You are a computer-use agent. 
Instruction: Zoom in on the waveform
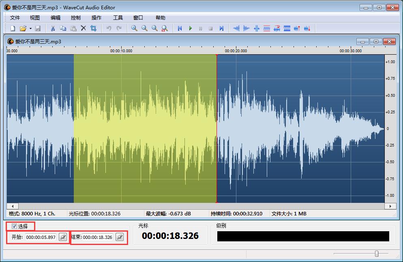[x=134, y=28]
